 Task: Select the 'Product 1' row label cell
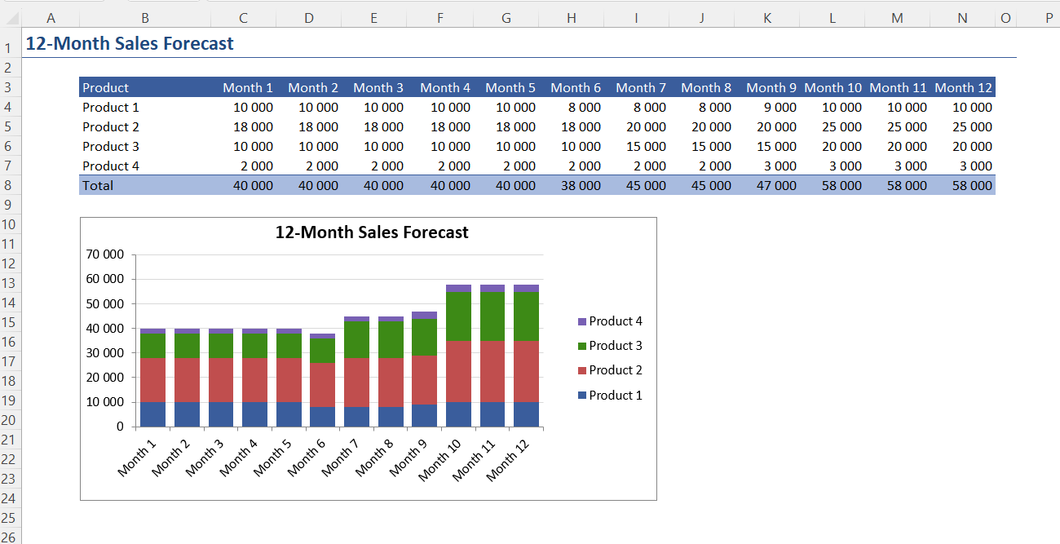pyautogui.click(x=144, y=107)
